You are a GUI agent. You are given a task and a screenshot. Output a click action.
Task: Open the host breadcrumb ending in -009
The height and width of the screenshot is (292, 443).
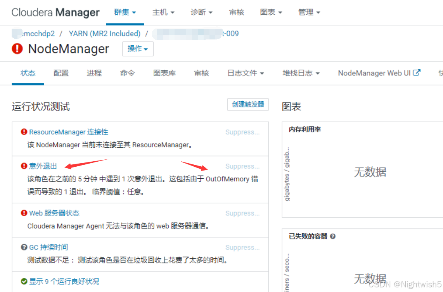(x=196, y=34)
